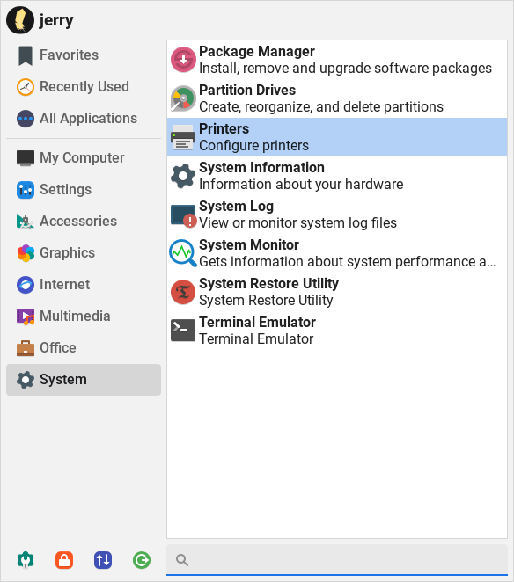Launch Terminal Emulator from its icon
The width and height of the screenshot is (514, 582).
(x=183, y=331)
